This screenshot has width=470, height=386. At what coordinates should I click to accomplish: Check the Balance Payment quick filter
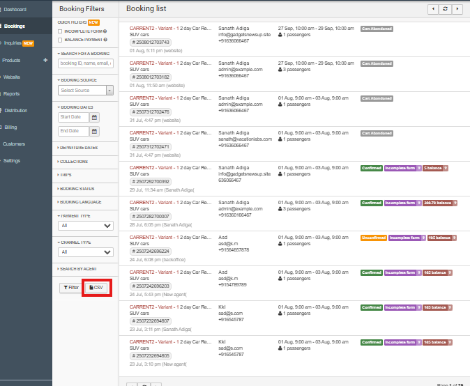(x=60, y=40)
